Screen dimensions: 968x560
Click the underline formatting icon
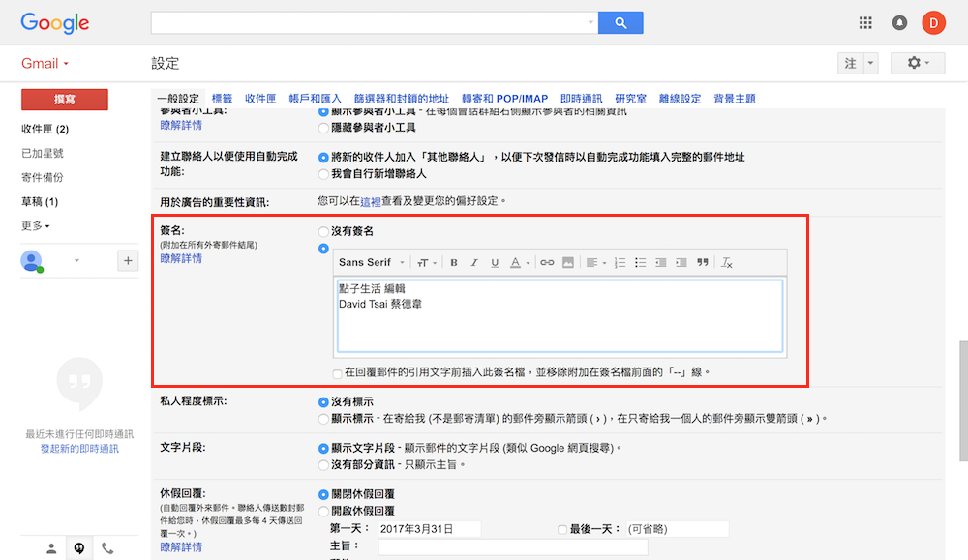point(495,263)
